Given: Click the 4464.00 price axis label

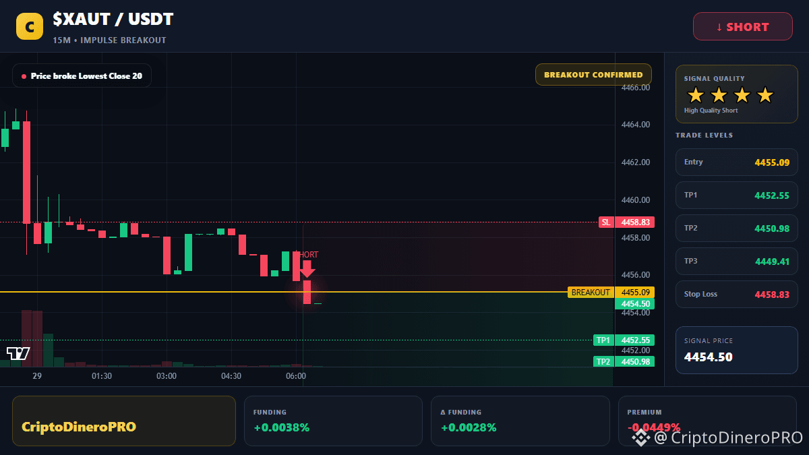Looking at the screenshot, I should coord(636,125).
